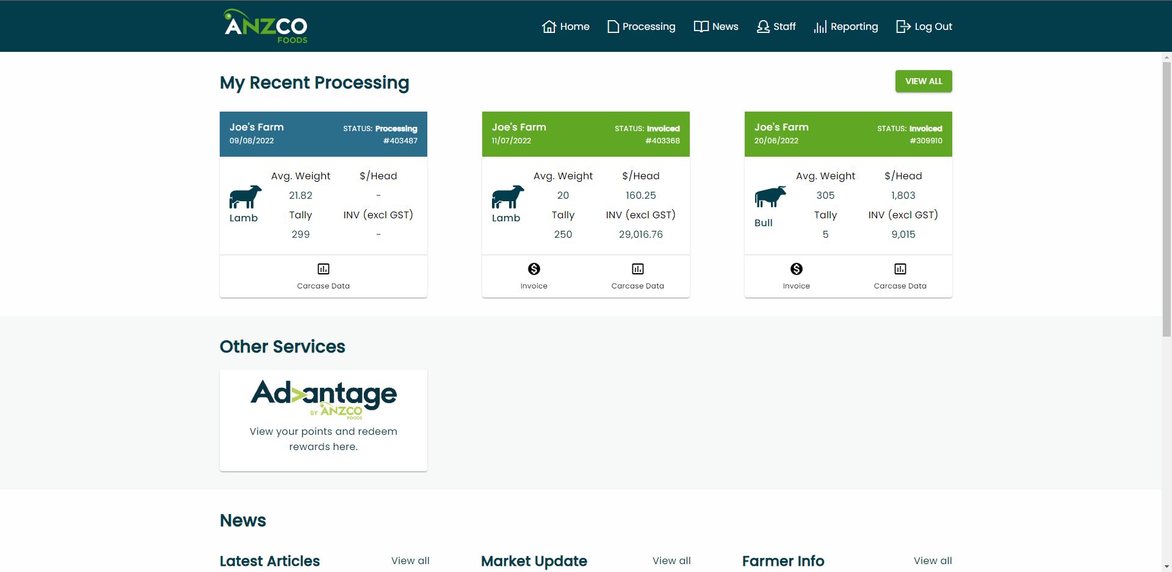
Task: Click the Lamb icon in card #403487
Action: 245,197
